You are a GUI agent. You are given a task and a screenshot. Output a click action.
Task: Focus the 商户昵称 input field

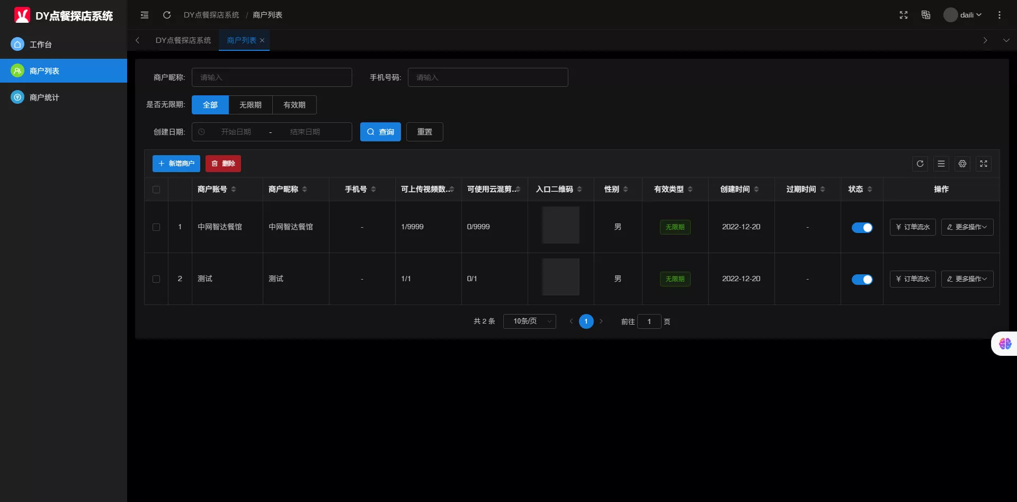point(272,77)
